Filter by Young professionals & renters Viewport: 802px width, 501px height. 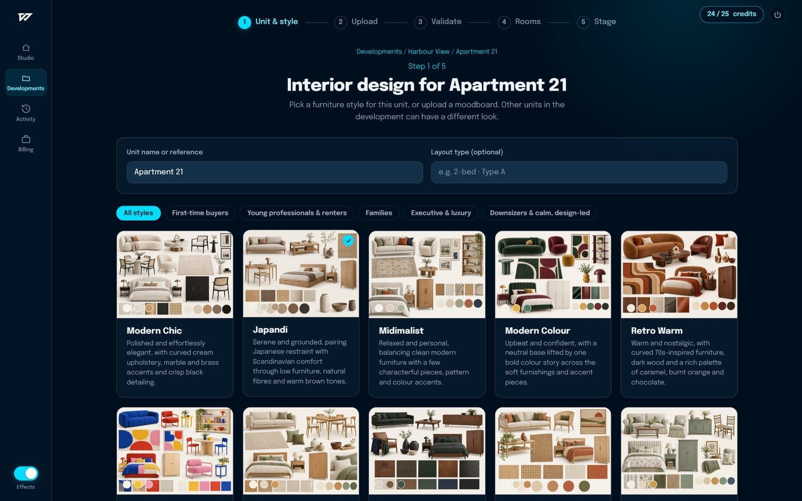297,213
